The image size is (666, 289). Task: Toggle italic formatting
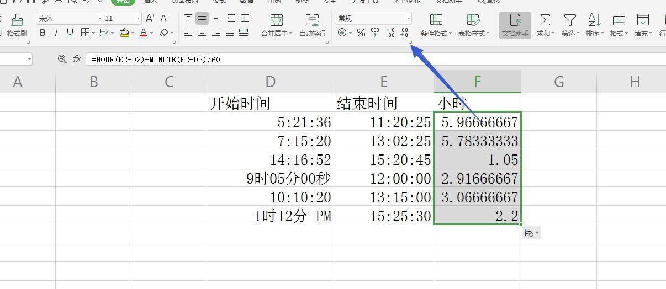pyautogui.click(x=56, y=33)
